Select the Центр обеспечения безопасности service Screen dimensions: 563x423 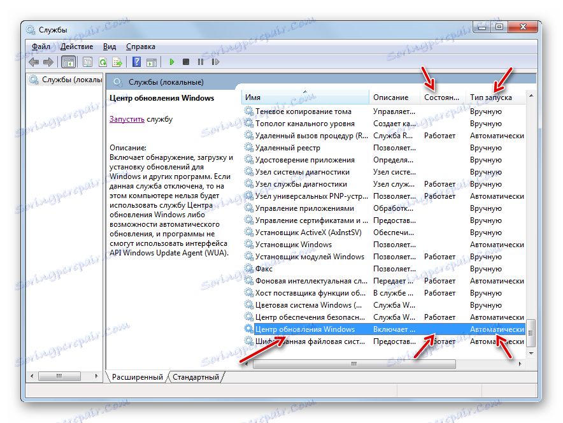click(383, 317)
